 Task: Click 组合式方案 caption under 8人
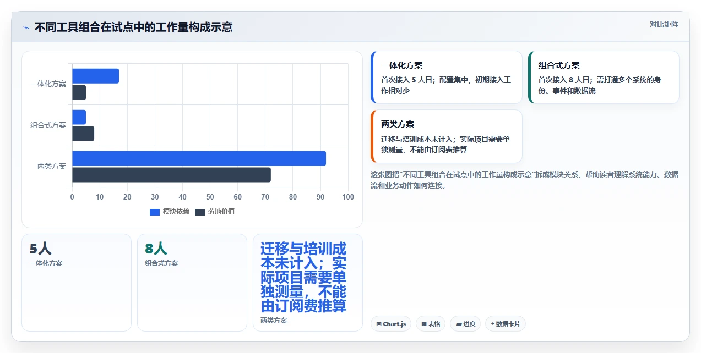coord(161,263)
